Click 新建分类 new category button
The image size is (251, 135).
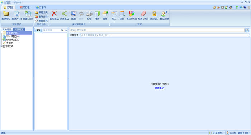[x=41, y=12]
